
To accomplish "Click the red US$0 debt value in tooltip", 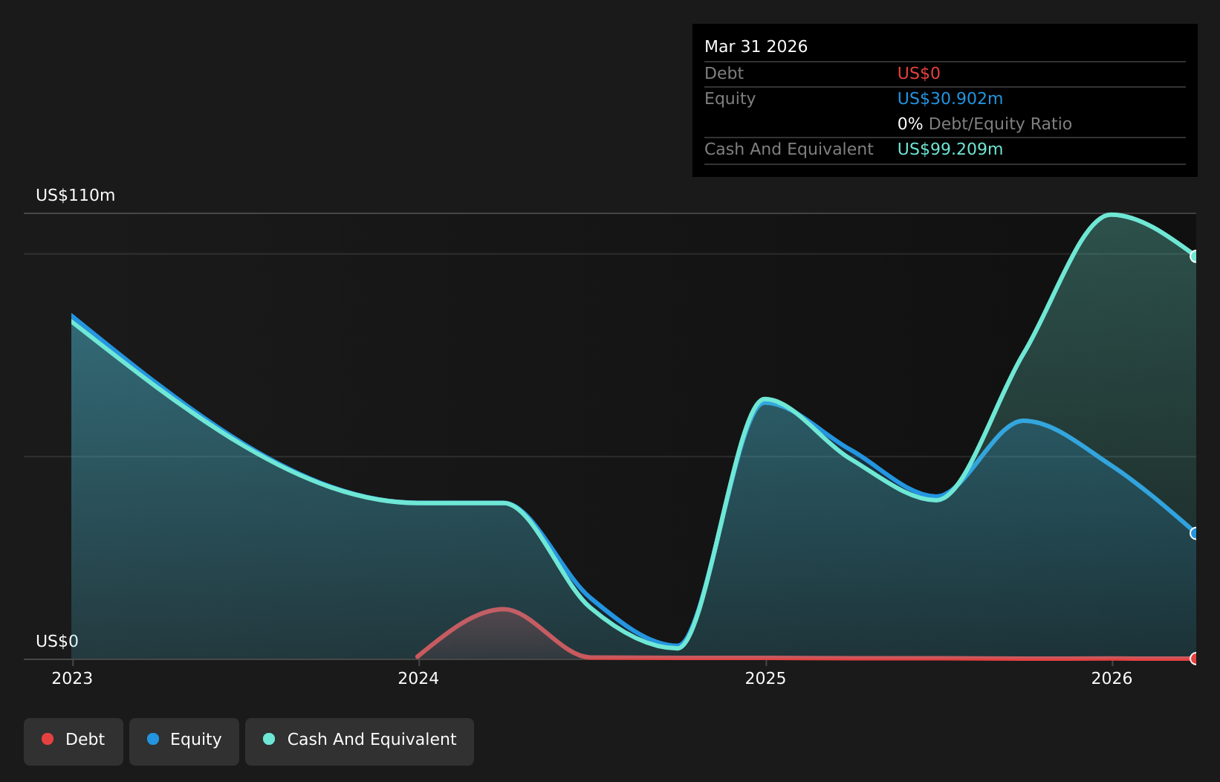I will 919,74.
